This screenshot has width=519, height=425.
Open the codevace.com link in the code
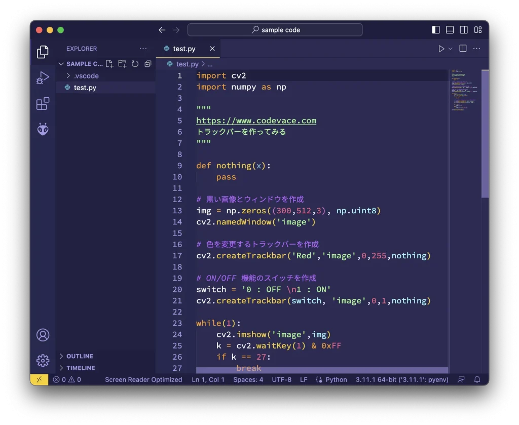point(256,121)
